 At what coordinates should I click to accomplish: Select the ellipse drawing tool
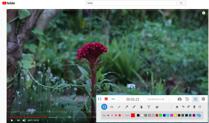pyautogui.click(x=112, y=107)
